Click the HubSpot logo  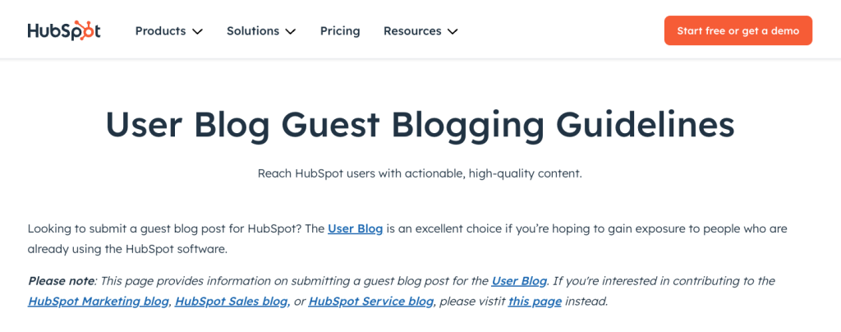pos(63,30)
